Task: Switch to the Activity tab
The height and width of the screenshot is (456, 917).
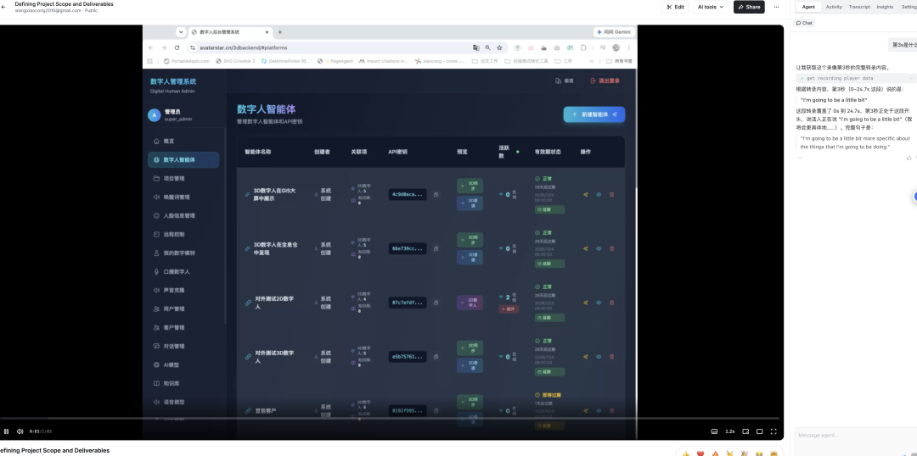Action: pos(834,7)
